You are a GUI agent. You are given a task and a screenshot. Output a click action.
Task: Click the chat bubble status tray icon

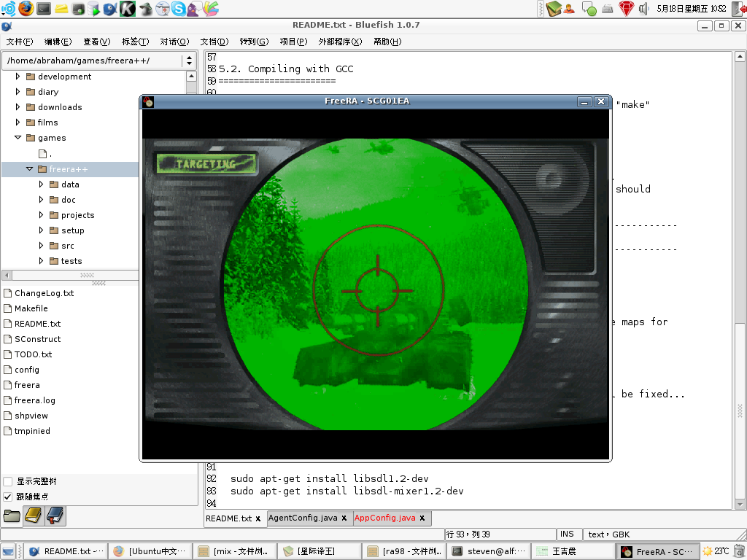589,9
